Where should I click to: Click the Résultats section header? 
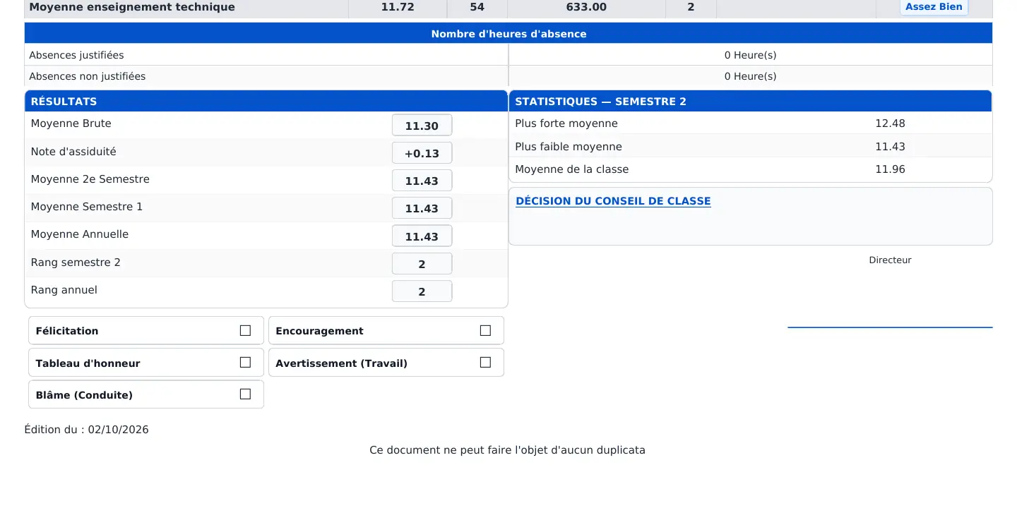[x=266, y=101]
